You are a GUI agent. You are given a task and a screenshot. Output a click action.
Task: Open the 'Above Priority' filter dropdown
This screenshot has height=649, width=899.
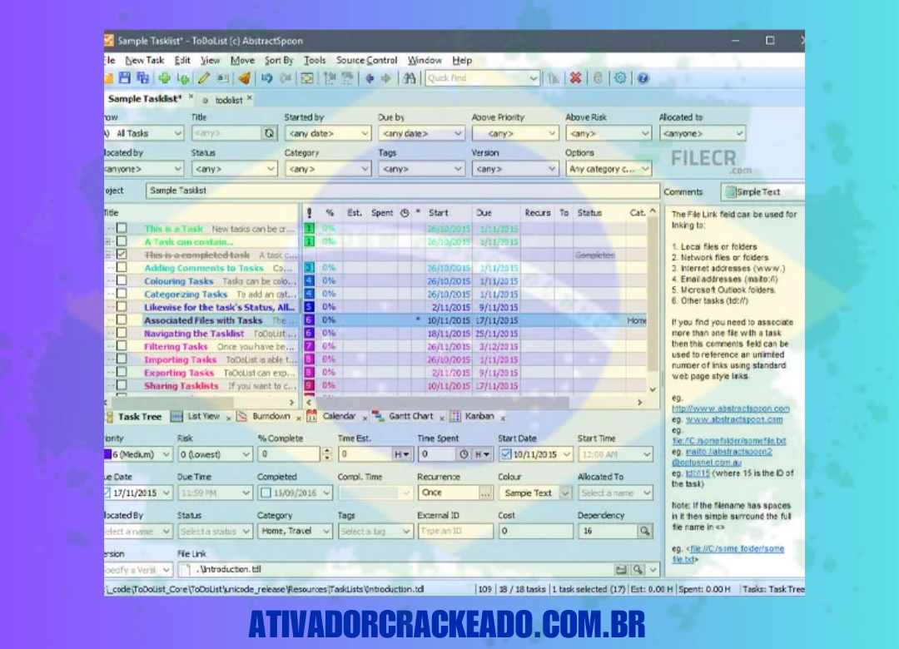coord(515,133)
